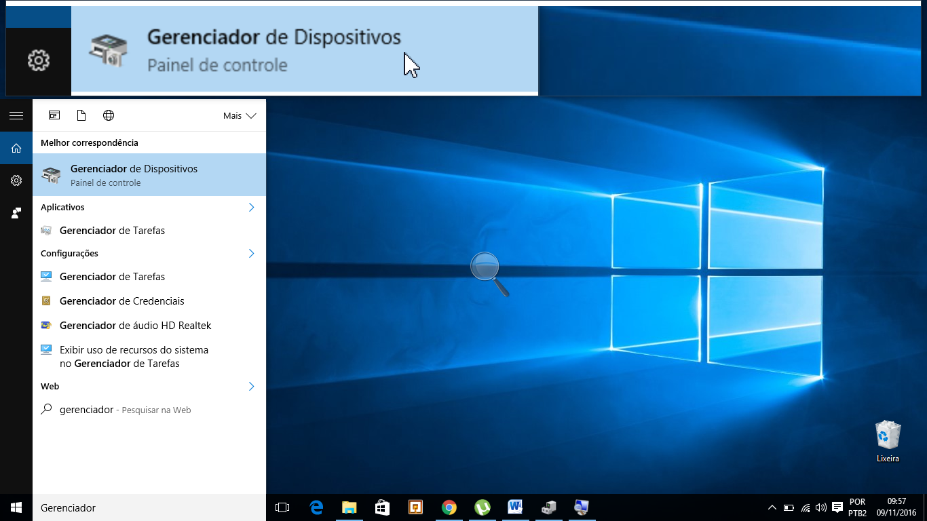This screenshot has width=927, height=521.
Task: Select Gerenciador de Credenciais result
Action: point(121,301)
